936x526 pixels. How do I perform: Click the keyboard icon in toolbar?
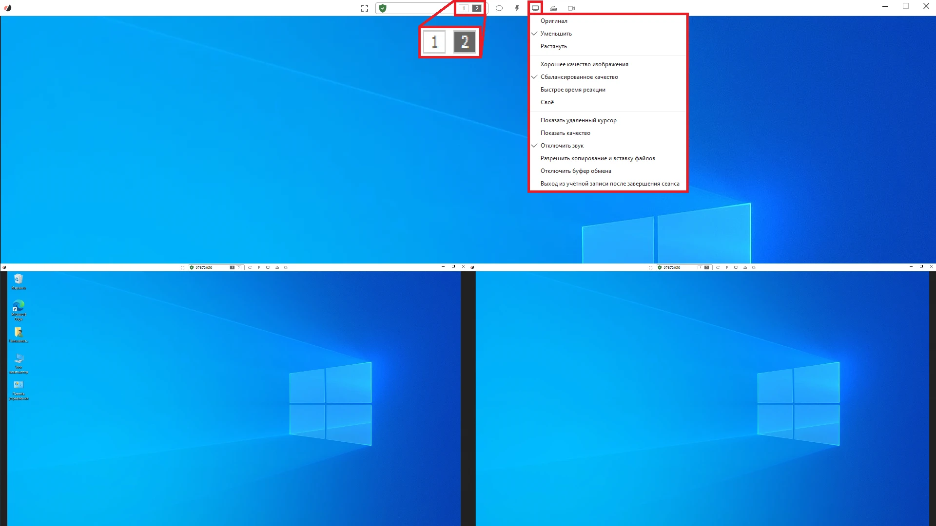click(x=553, y=8)
